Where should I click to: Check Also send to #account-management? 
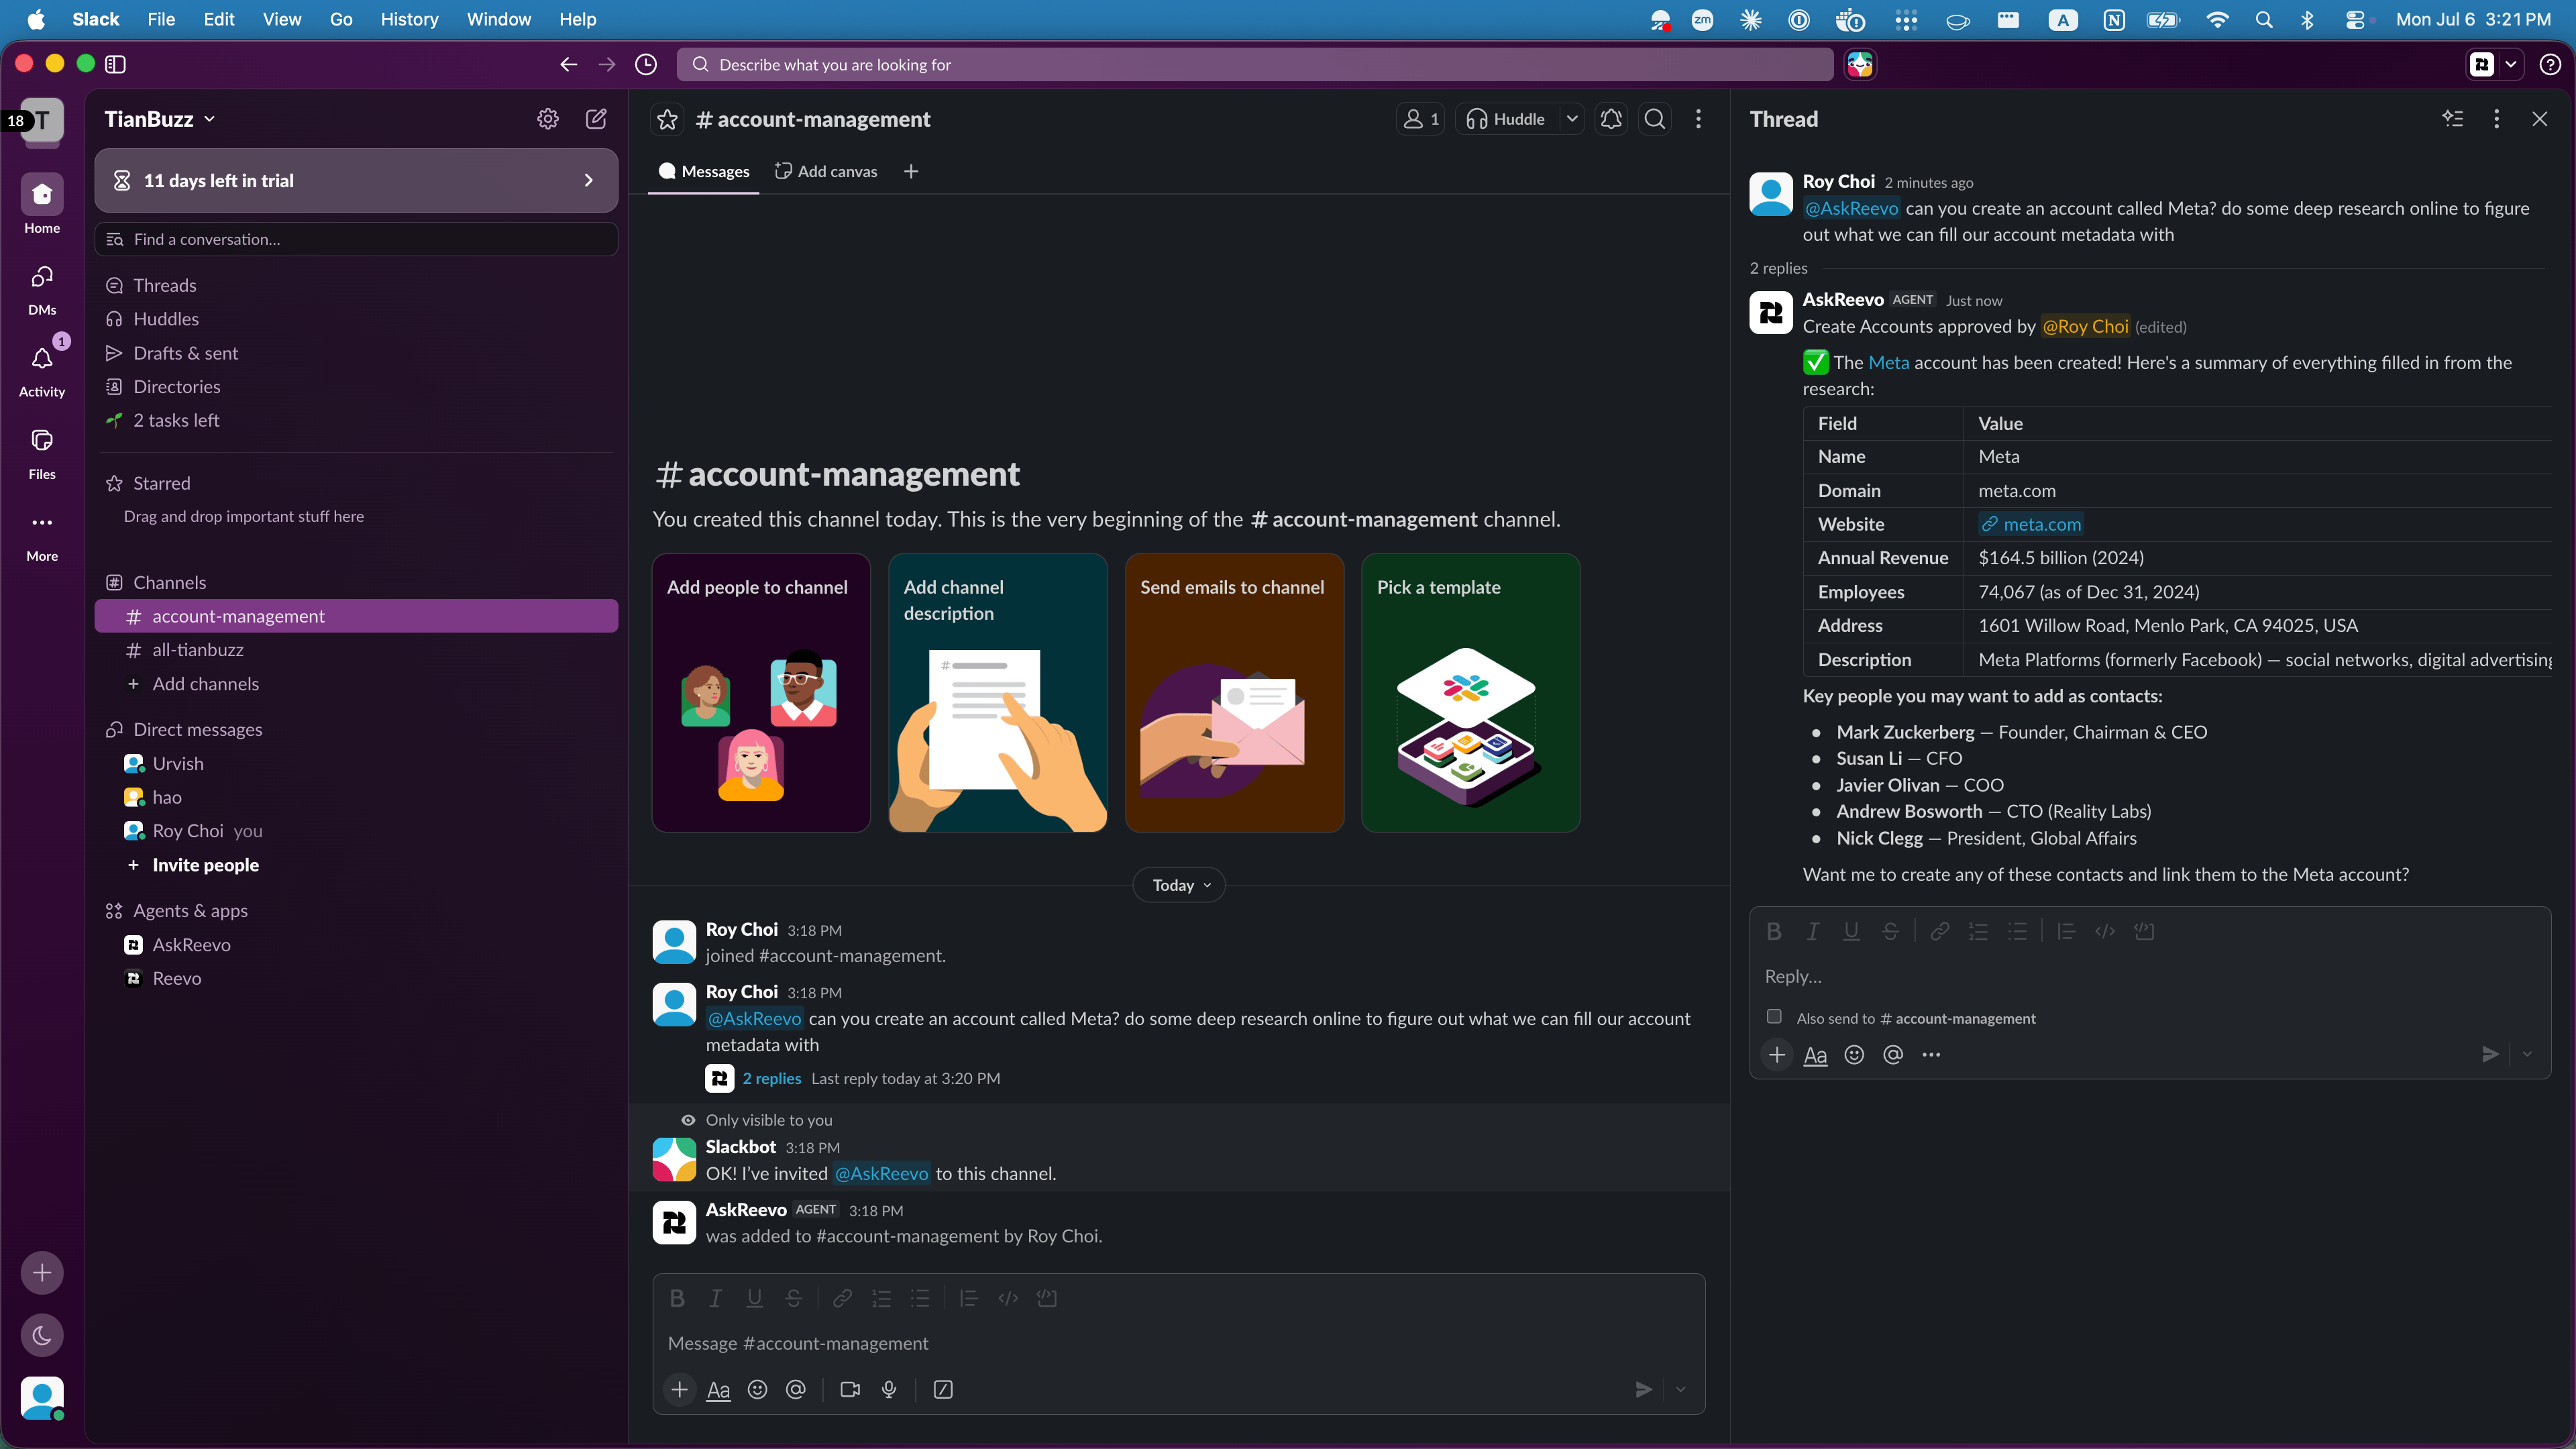[1774, 1017]
